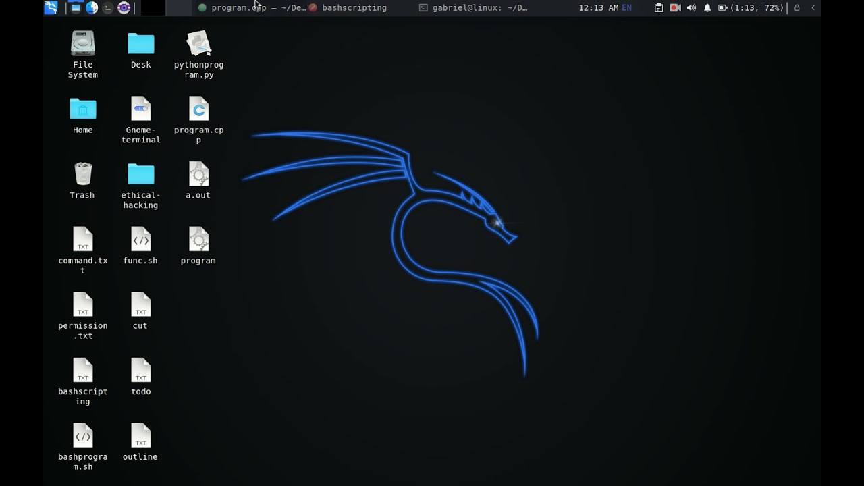Select the command.txt file icon
The image size is (864, 486).
tap(83, 251)
